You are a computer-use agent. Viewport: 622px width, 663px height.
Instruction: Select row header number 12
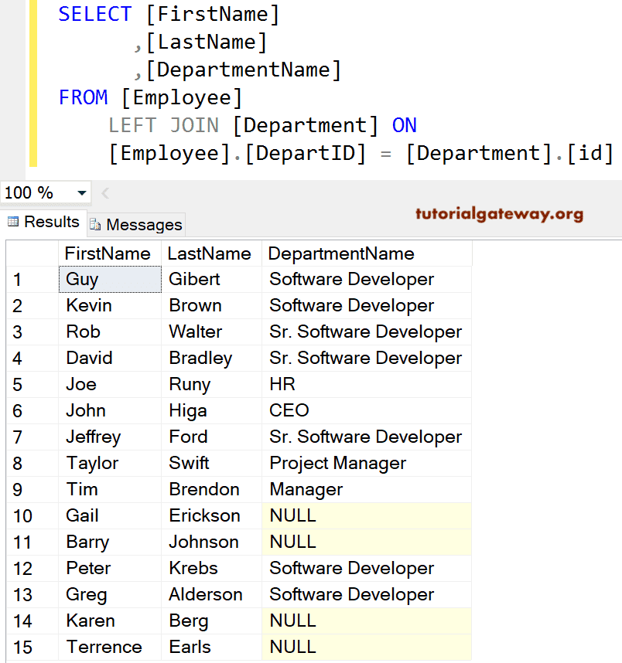pos(32,568)
